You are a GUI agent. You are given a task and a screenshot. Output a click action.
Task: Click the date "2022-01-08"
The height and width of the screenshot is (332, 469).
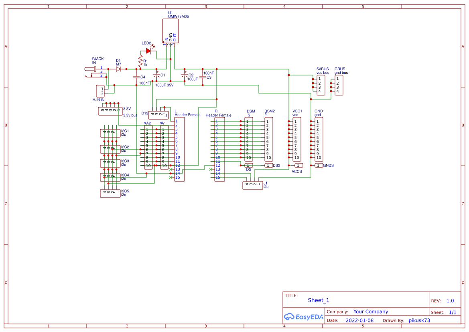click(359, 320)
